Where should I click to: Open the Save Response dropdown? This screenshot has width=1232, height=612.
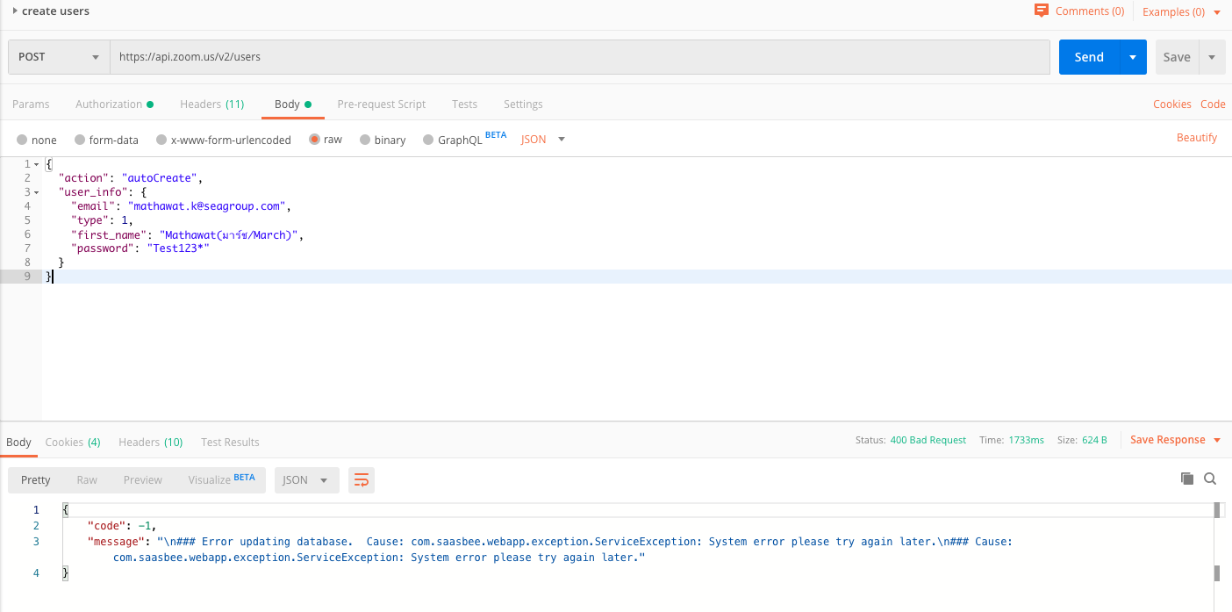click(x=1176, y=440)
